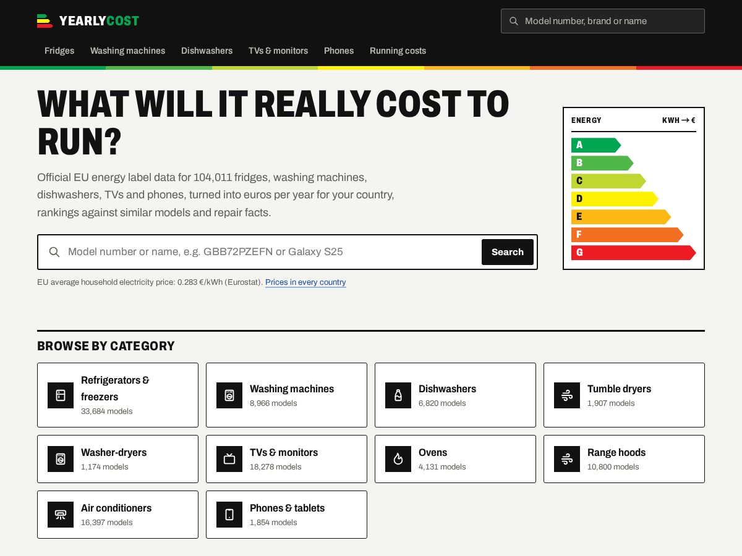
Task: Open the Ovens card title
Action: point(433,452)
